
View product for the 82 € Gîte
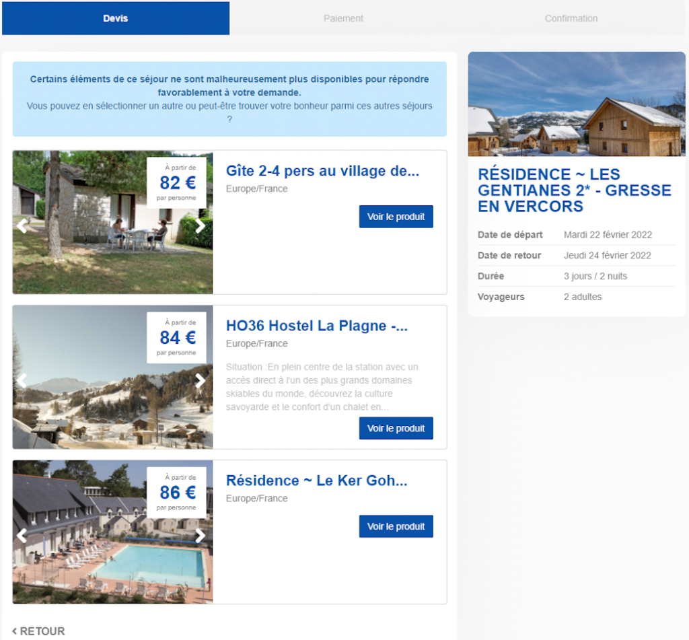click(x=396, y=217)
